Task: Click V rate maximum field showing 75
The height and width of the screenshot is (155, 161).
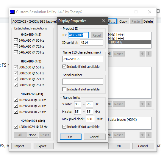Action: click(x=90, y=104)
